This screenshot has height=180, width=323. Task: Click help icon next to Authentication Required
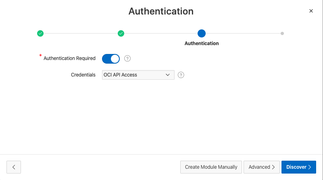tap(127, 58)
